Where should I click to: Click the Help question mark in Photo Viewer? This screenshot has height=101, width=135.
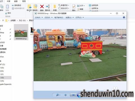tap(124, 17)
